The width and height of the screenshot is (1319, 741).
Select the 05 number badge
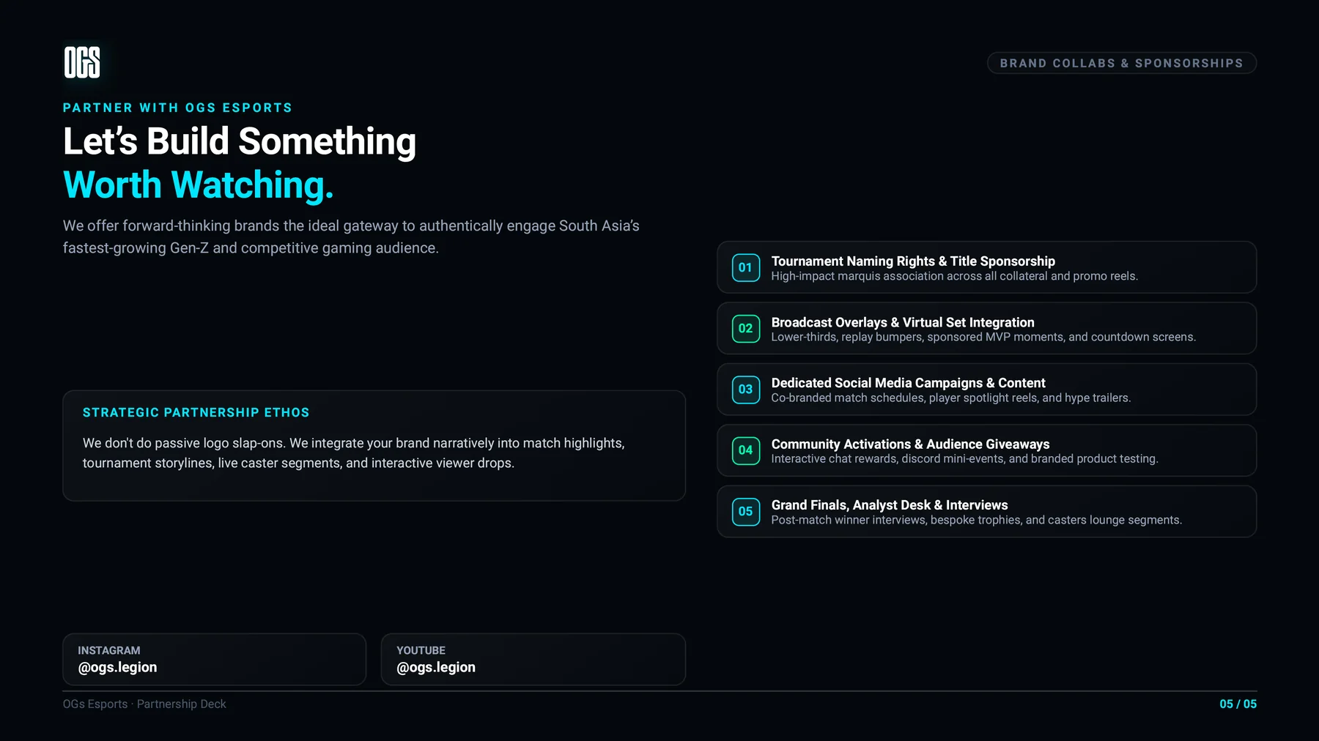(745, 511)
